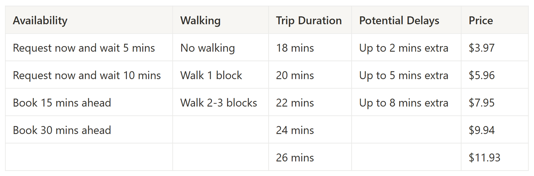Select the "No walking" cell
Image resolution: width=534 pixels, height=176 pixels.
(207, 48)
